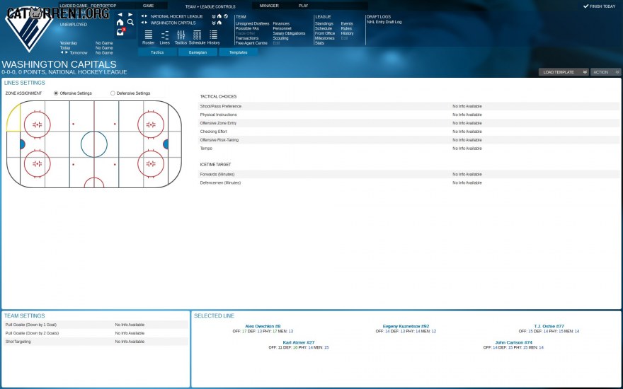The height and width of the screenshot is (389, 623).
Task: Open Transactions link
Action: point(247,38)
